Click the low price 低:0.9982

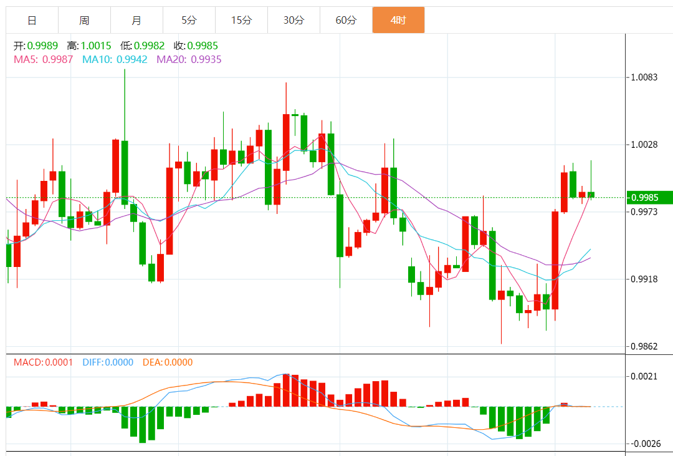(143, 46)
